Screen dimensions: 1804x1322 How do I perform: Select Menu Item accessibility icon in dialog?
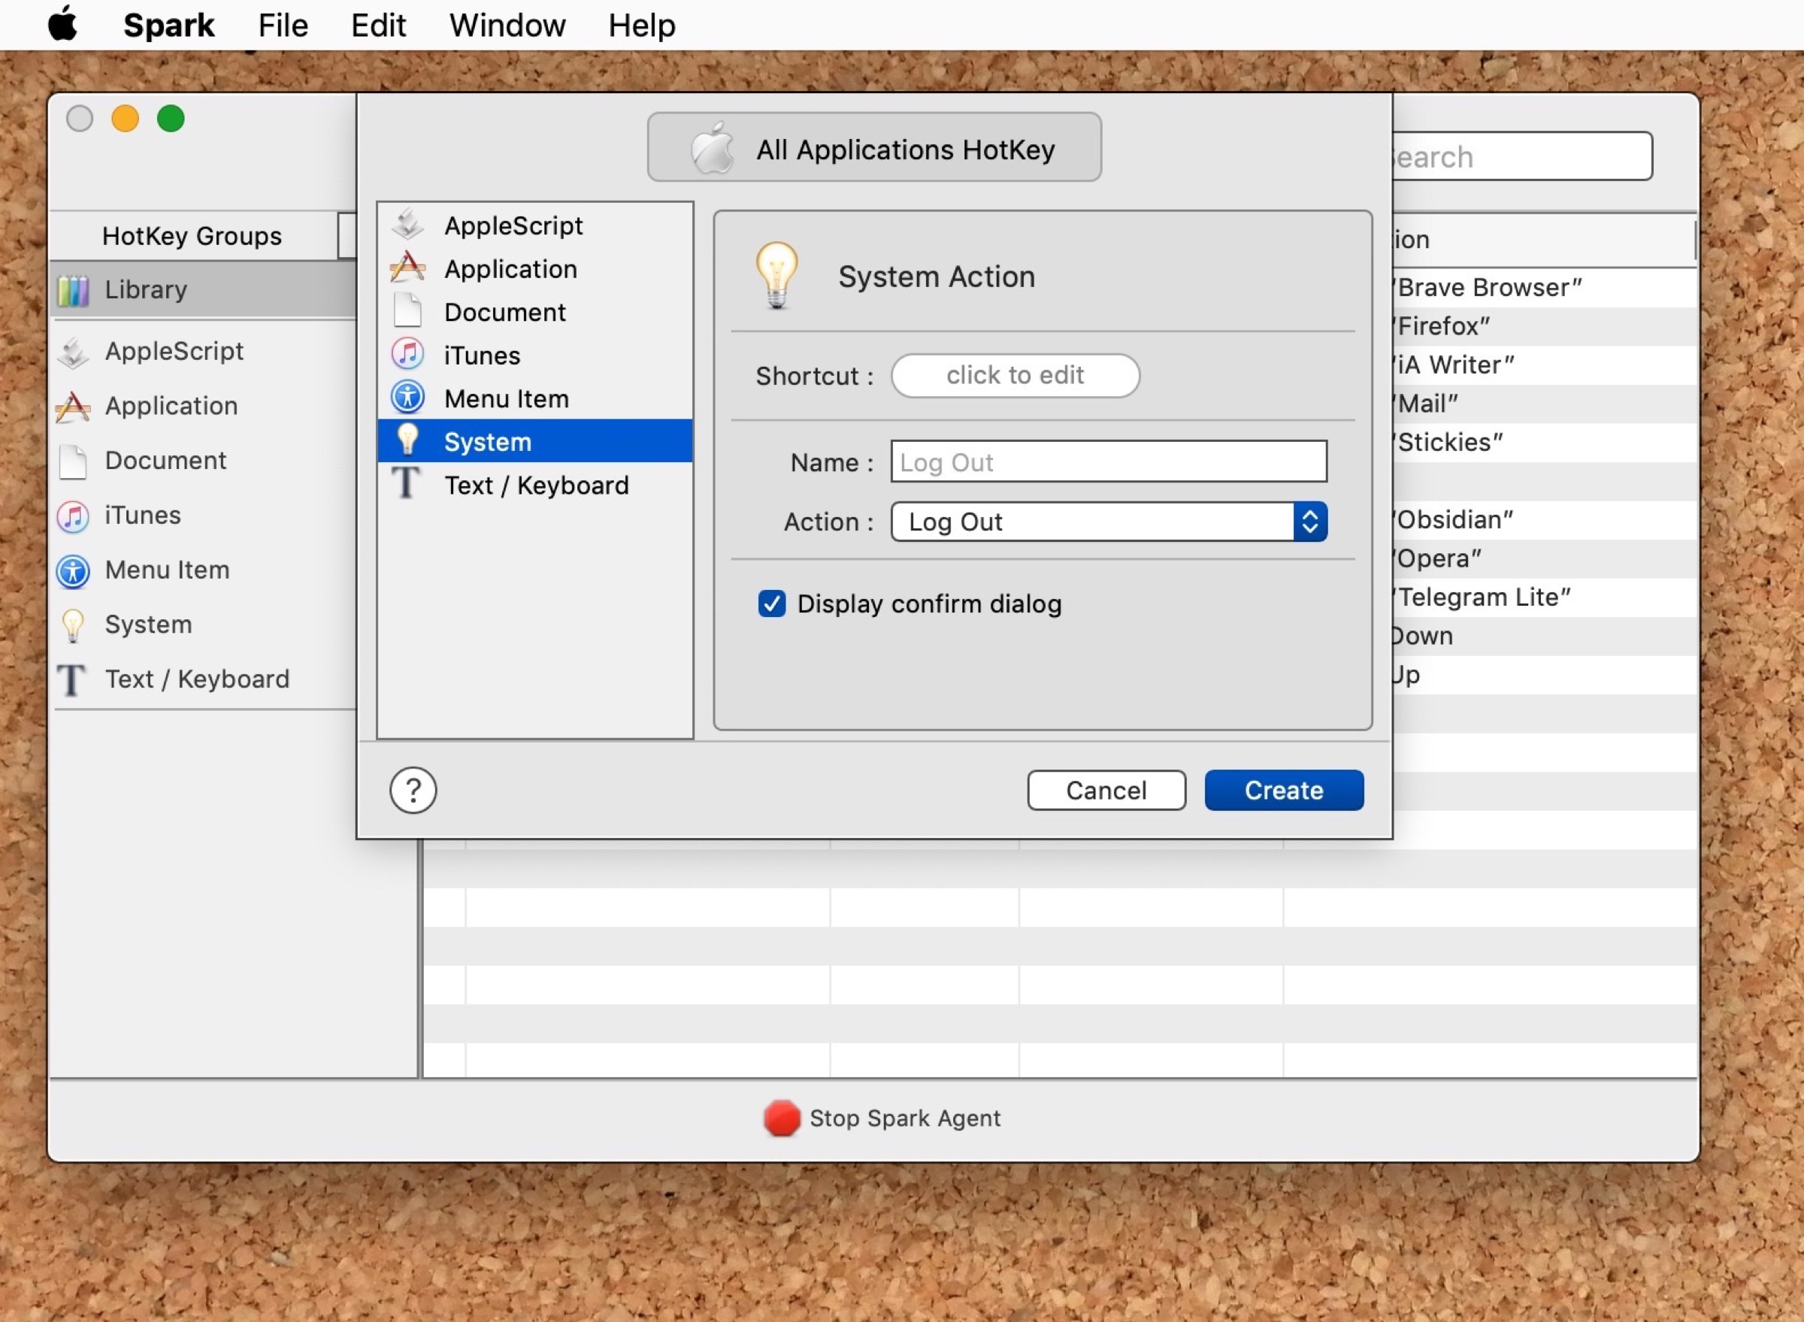tap(407, 398)
